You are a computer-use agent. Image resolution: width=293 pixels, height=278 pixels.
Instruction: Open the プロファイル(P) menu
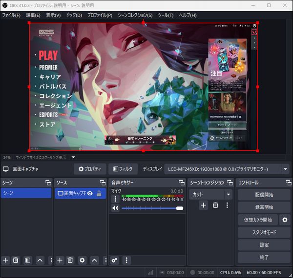click(100, 15)
